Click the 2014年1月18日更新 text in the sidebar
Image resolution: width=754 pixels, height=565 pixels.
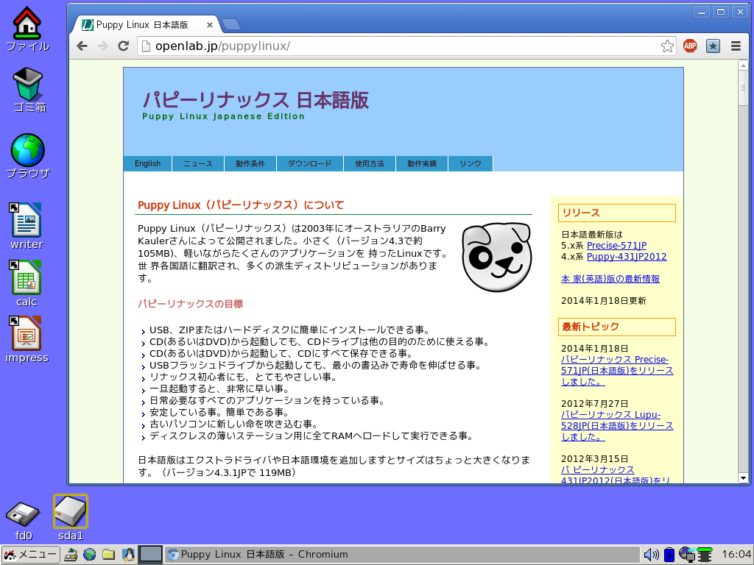pyautogui.click(x=604, y=301)
